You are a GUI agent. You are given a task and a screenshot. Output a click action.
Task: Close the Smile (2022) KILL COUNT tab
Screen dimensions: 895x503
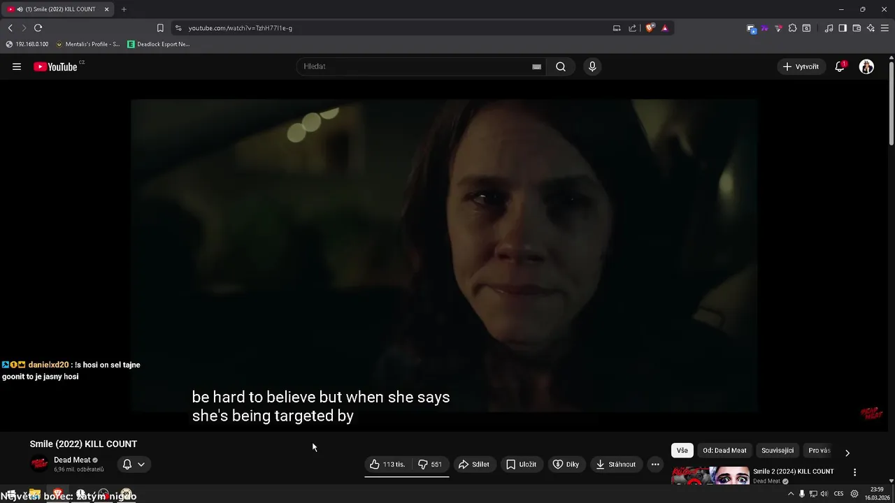[x=107, y=9]
